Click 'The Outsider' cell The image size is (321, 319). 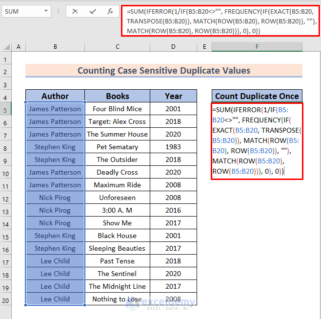[x=117, y=159]
